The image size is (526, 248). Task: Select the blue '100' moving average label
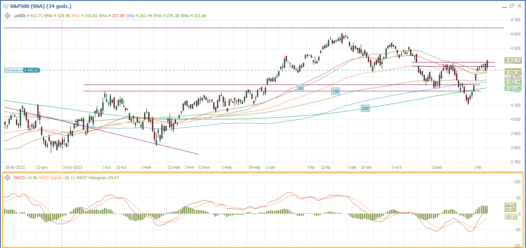[x=335, y=91]
